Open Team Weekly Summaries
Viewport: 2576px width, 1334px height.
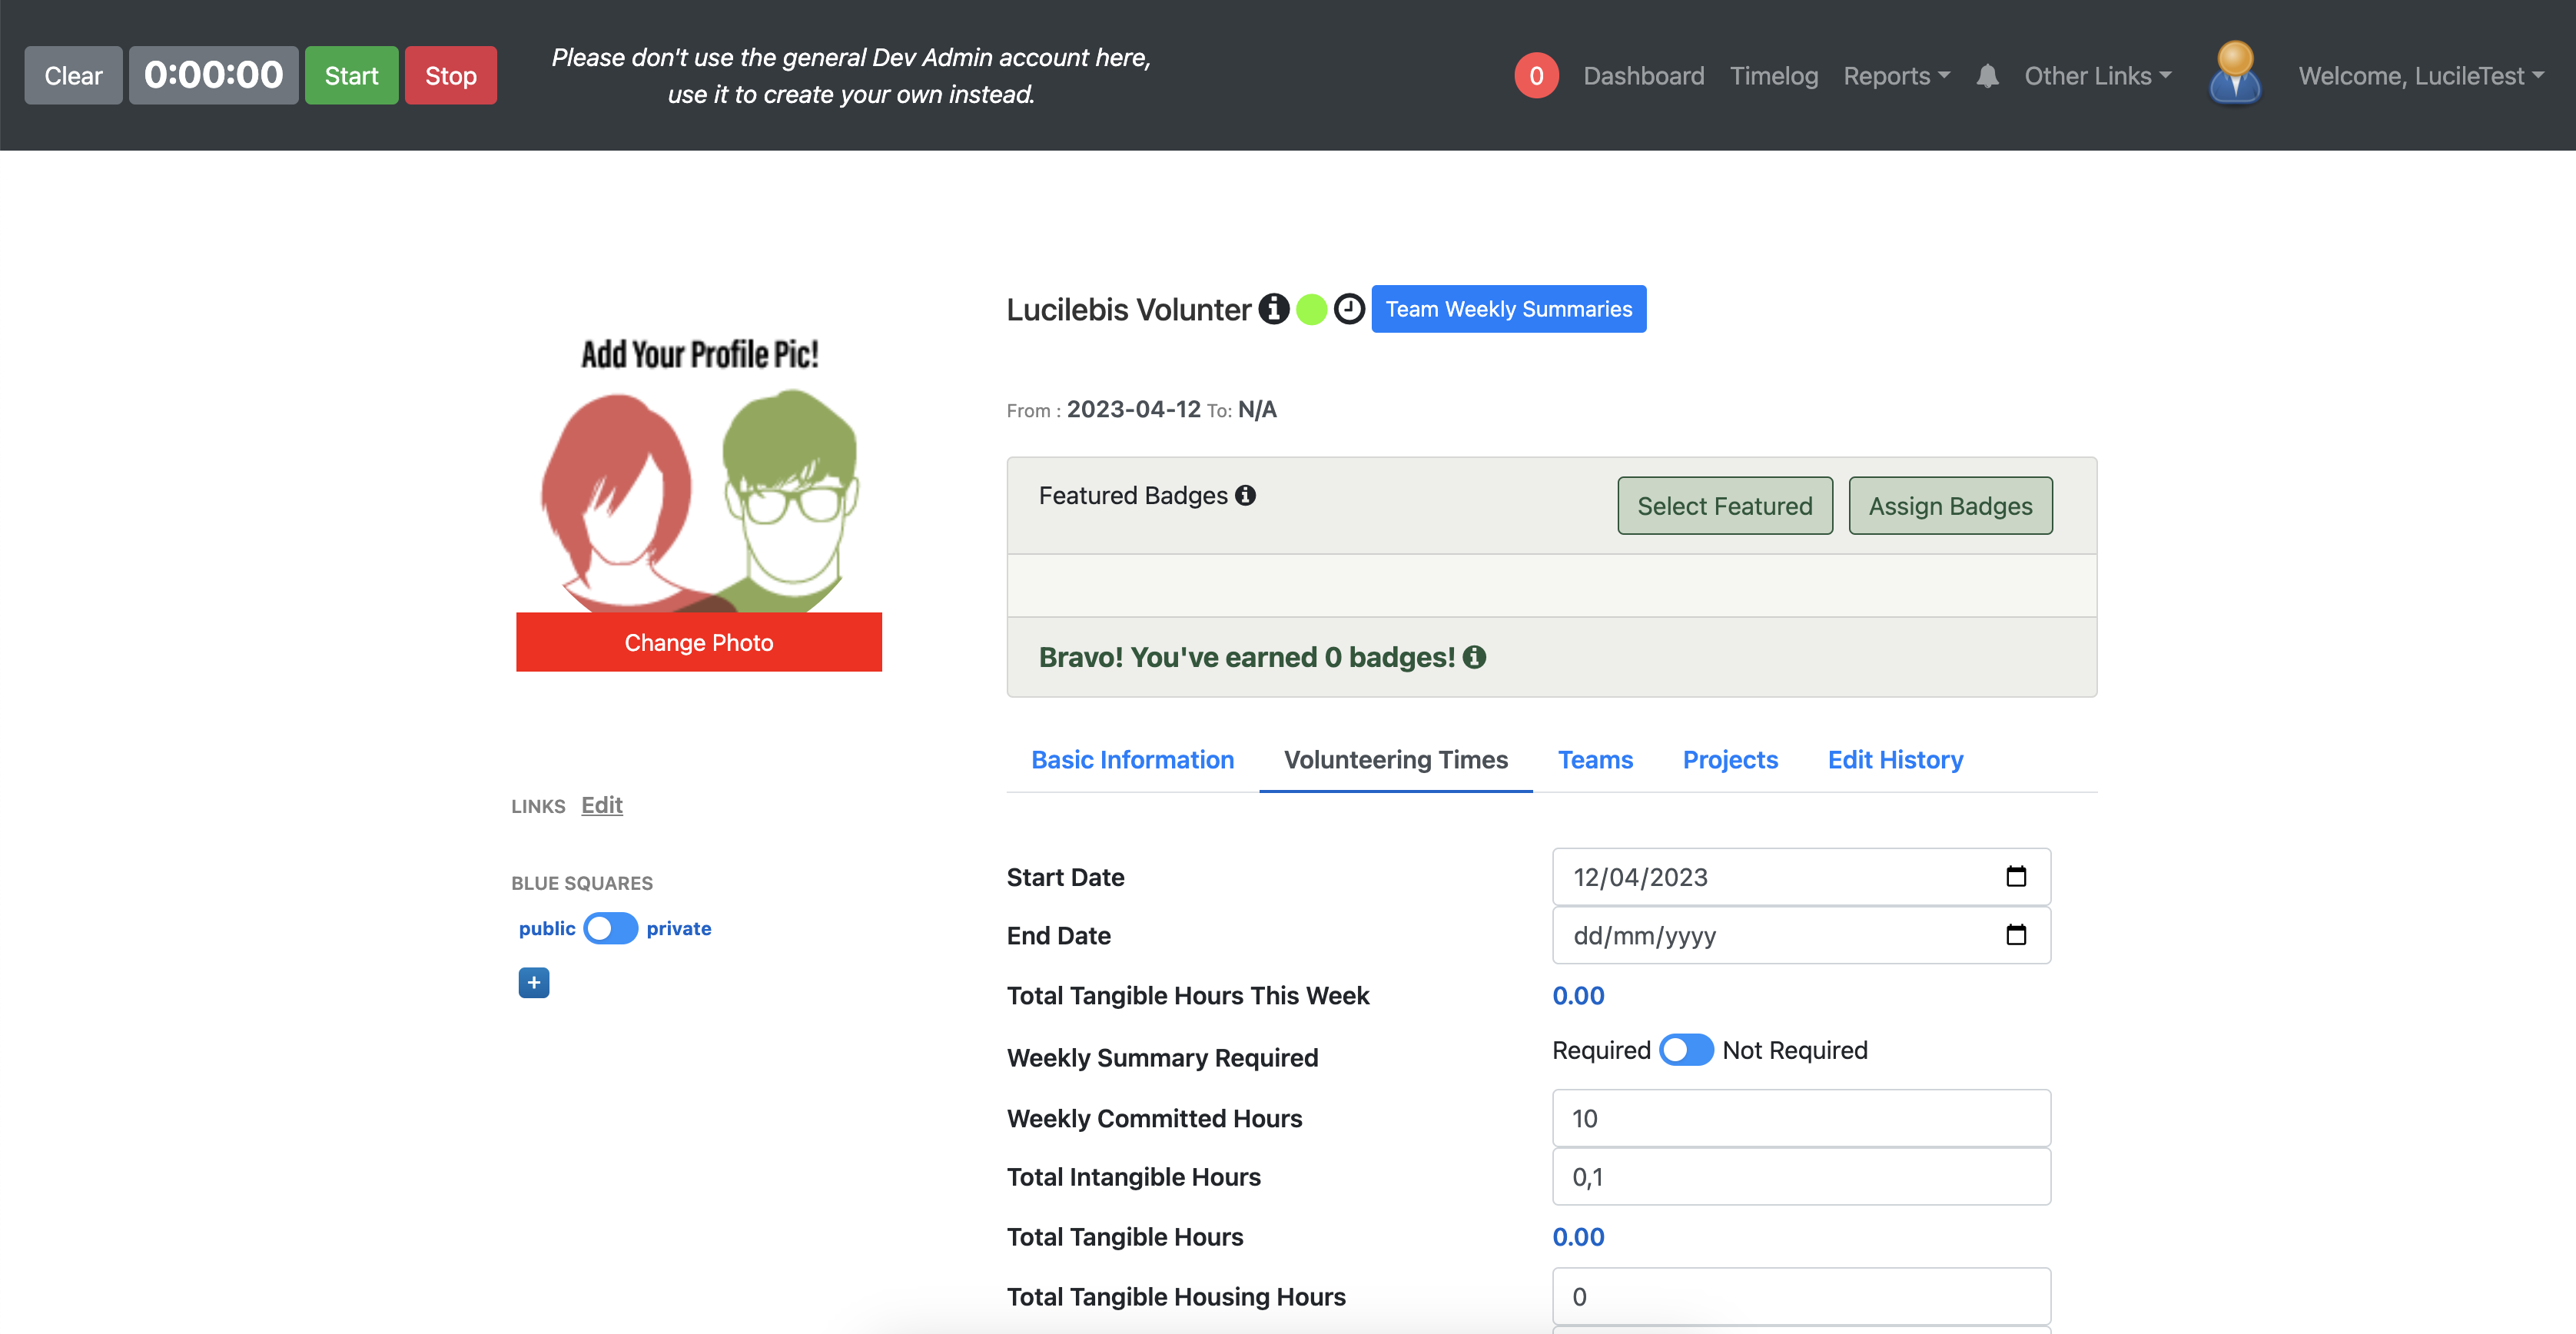pos(1508,309)
